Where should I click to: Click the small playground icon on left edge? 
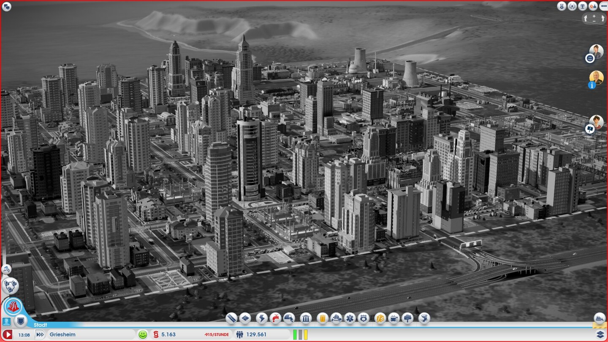pyautogui.click(x=6, y=269)
